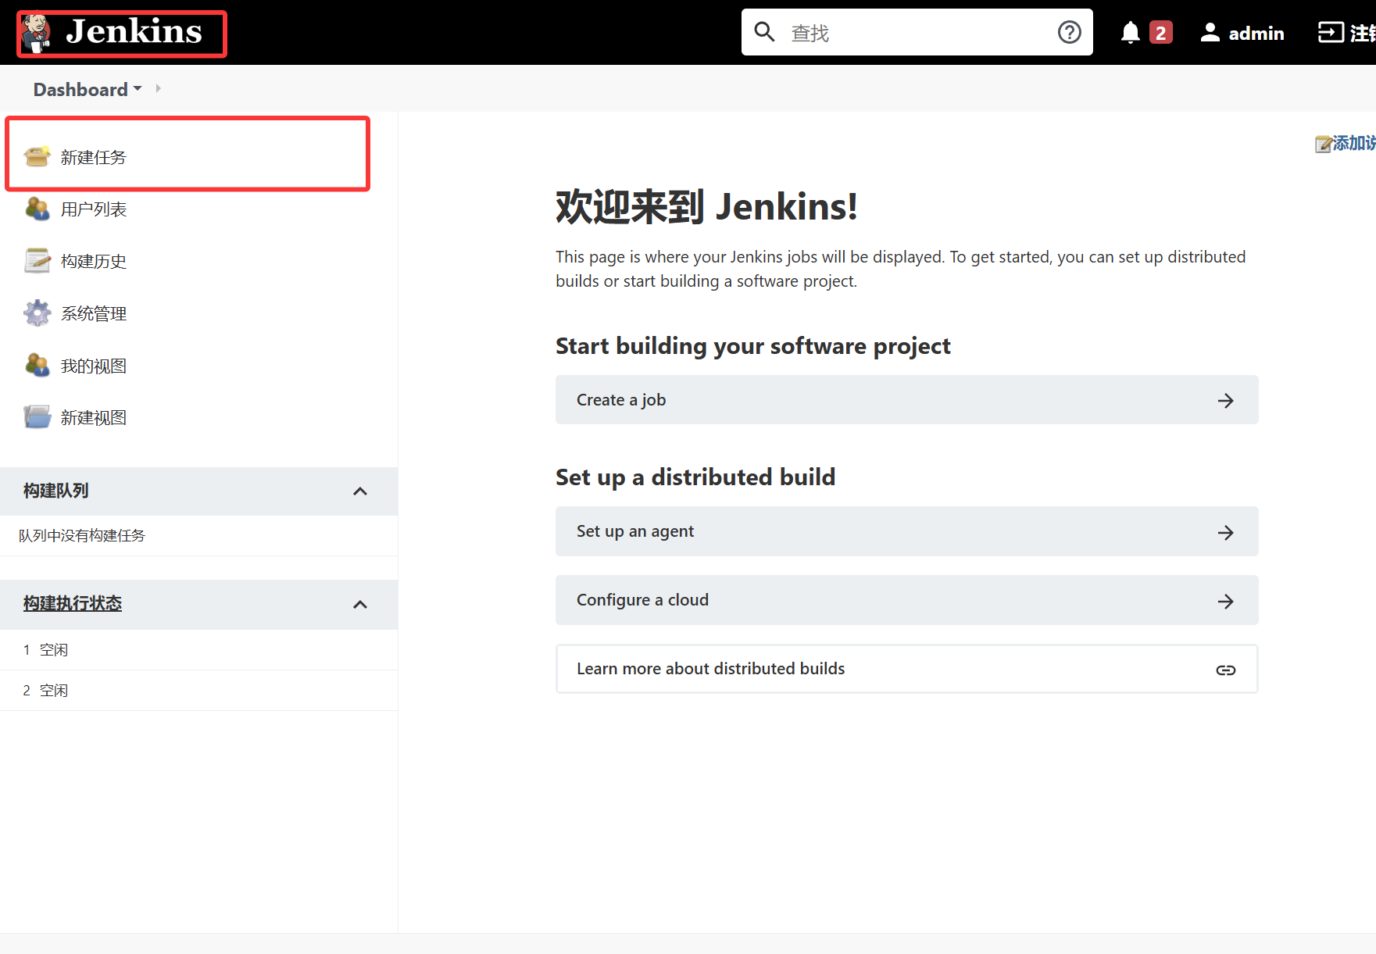Click the admin user person icon
Screen dimensions: 1376x954
[x=1210, y=32]
